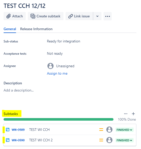
Task: Click the Subtasks section heading
Action: click(11, 114)
